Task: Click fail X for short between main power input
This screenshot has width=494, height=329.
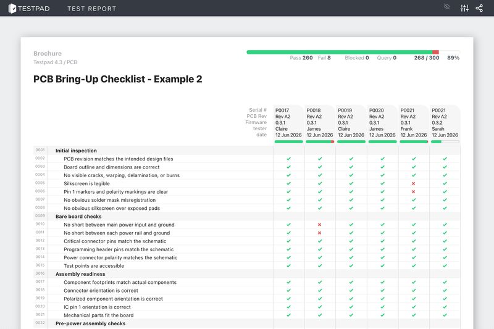Action: tap(319, 225)
